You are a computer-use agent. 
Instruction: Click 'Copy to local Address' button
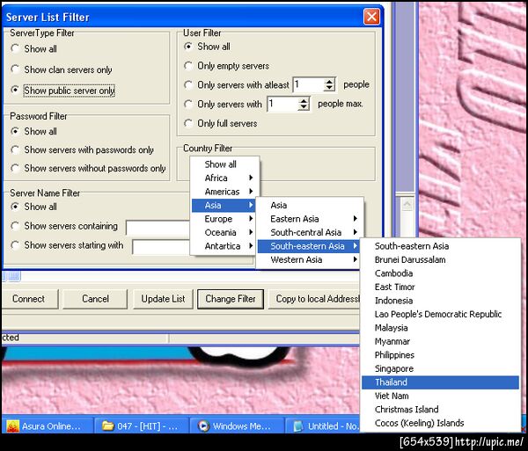[x=314, y=299]
